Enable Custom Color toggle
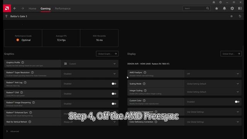 pos(237,102)
